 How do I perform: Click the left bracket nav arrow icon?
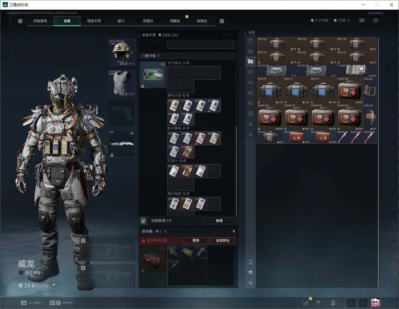[20, 21]
